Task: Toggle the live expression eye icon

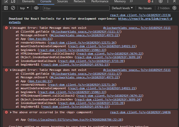Action: coord(36,8)
